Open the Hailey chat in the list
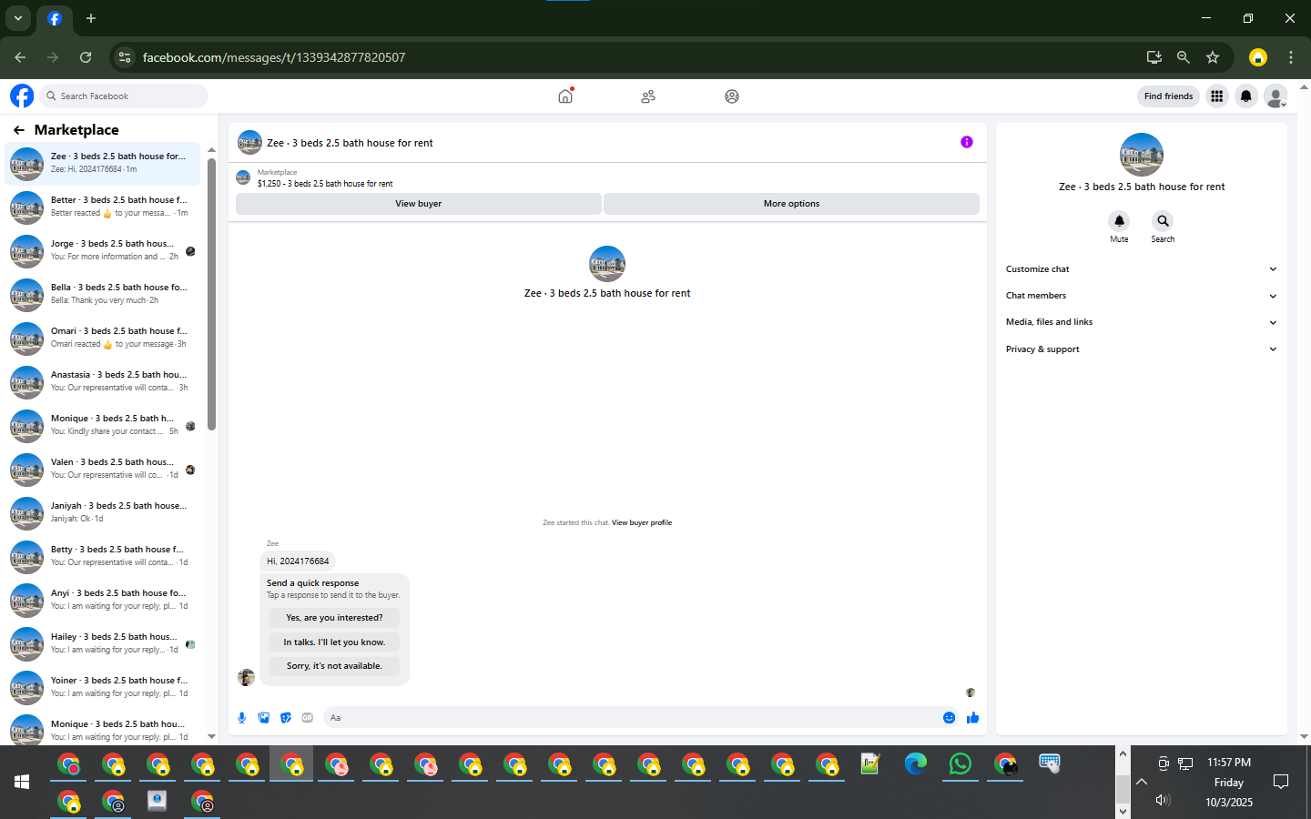Image resolution: width=1311 pixels, height=819 pixels. (x=103, y=644)
